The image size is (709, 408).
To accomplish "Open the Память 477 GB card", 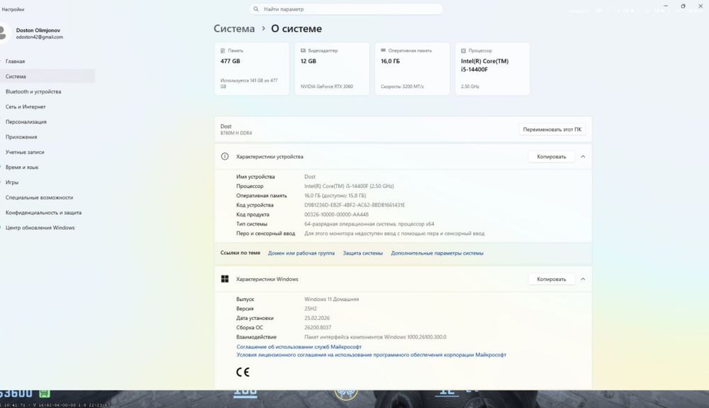I will tap(252, 69).
